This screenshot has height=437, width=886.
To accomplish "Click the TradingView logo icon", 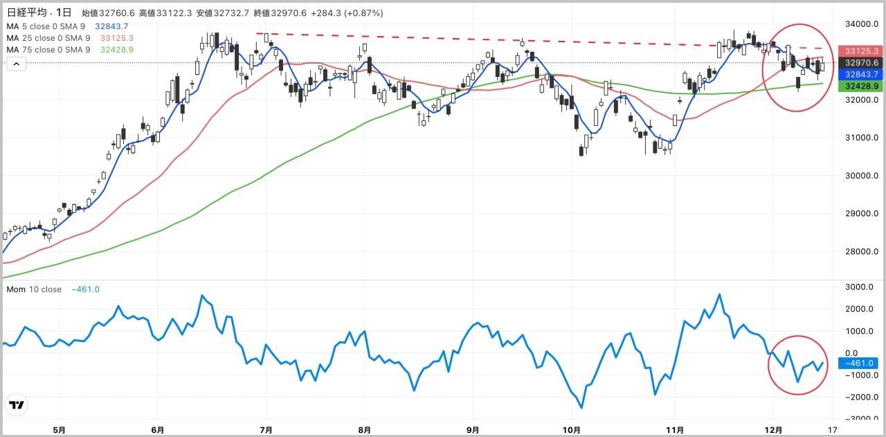I will [17, 405].
